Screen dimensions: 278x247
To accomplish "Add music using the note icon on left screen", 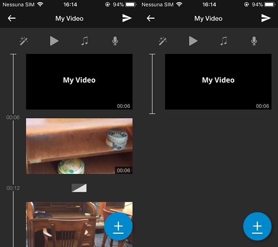I will pyautogui.click(x=85, y=41).
